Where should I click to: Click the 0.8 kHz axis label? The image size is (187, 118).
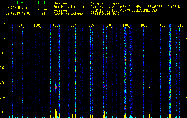(2, 83)
